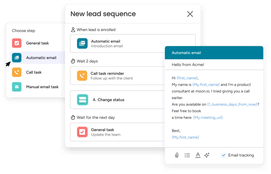Select Manual email task step option
This screenshot has height=174, width=271.
(x=42, y=87)
